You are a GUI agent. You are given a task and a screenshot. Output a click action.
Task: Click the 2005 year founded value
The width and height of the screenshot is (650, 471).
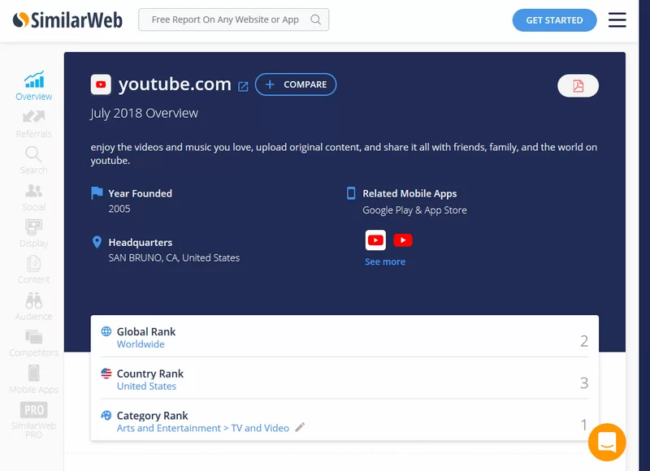(119, 209)
